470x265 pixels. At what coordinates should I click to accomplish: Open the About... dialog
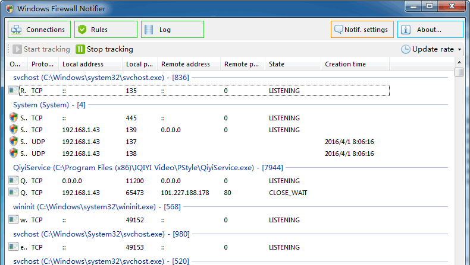pos(430,29)
